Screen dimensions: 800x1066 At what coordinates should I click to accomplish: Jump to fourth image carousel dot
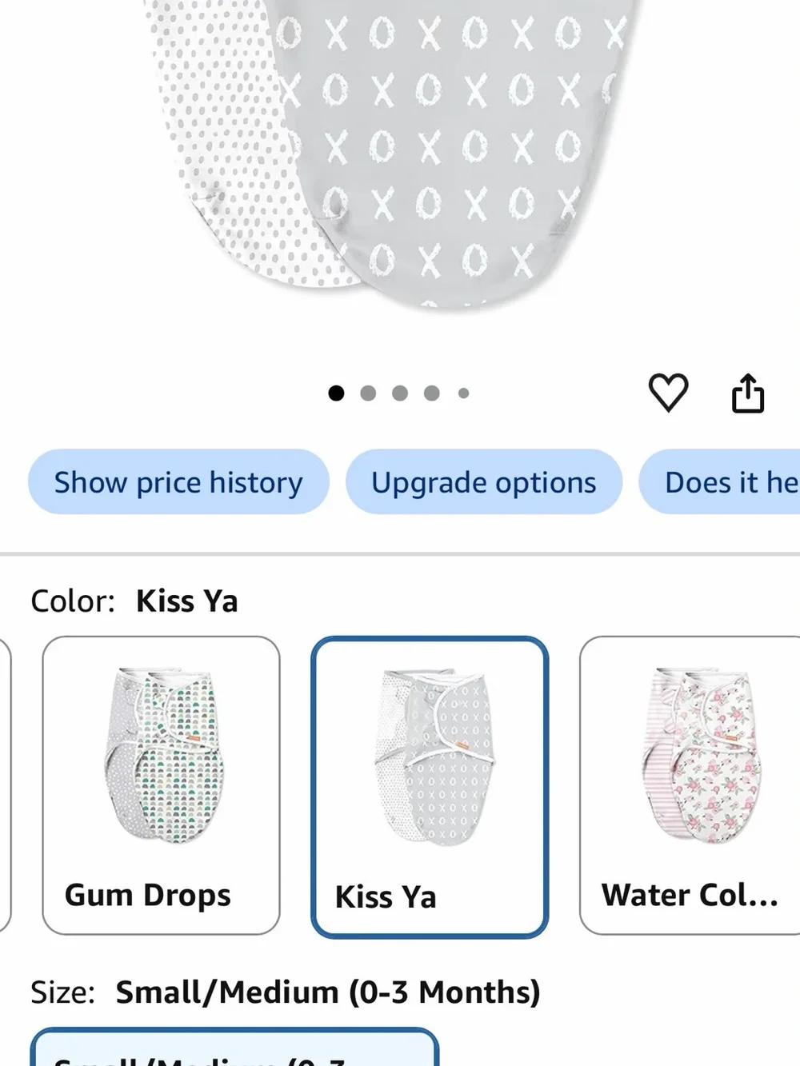[432, 393]
